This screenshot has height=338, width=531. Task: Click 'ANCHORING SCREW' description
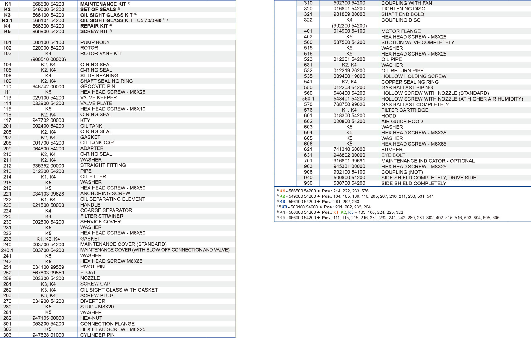(x=105, y=194)
